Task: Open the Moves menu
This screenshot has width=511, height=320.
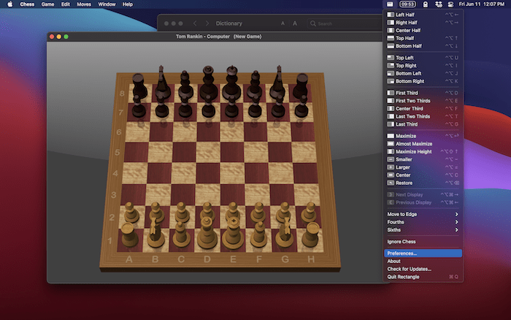Action: (x=84, y=4)
